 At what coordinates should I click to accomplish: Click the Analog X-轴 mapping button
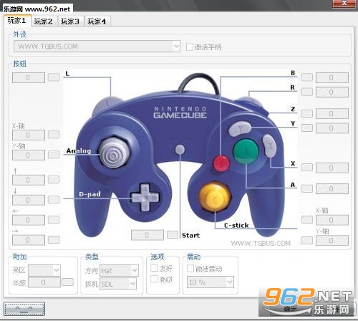click(54, 135)
